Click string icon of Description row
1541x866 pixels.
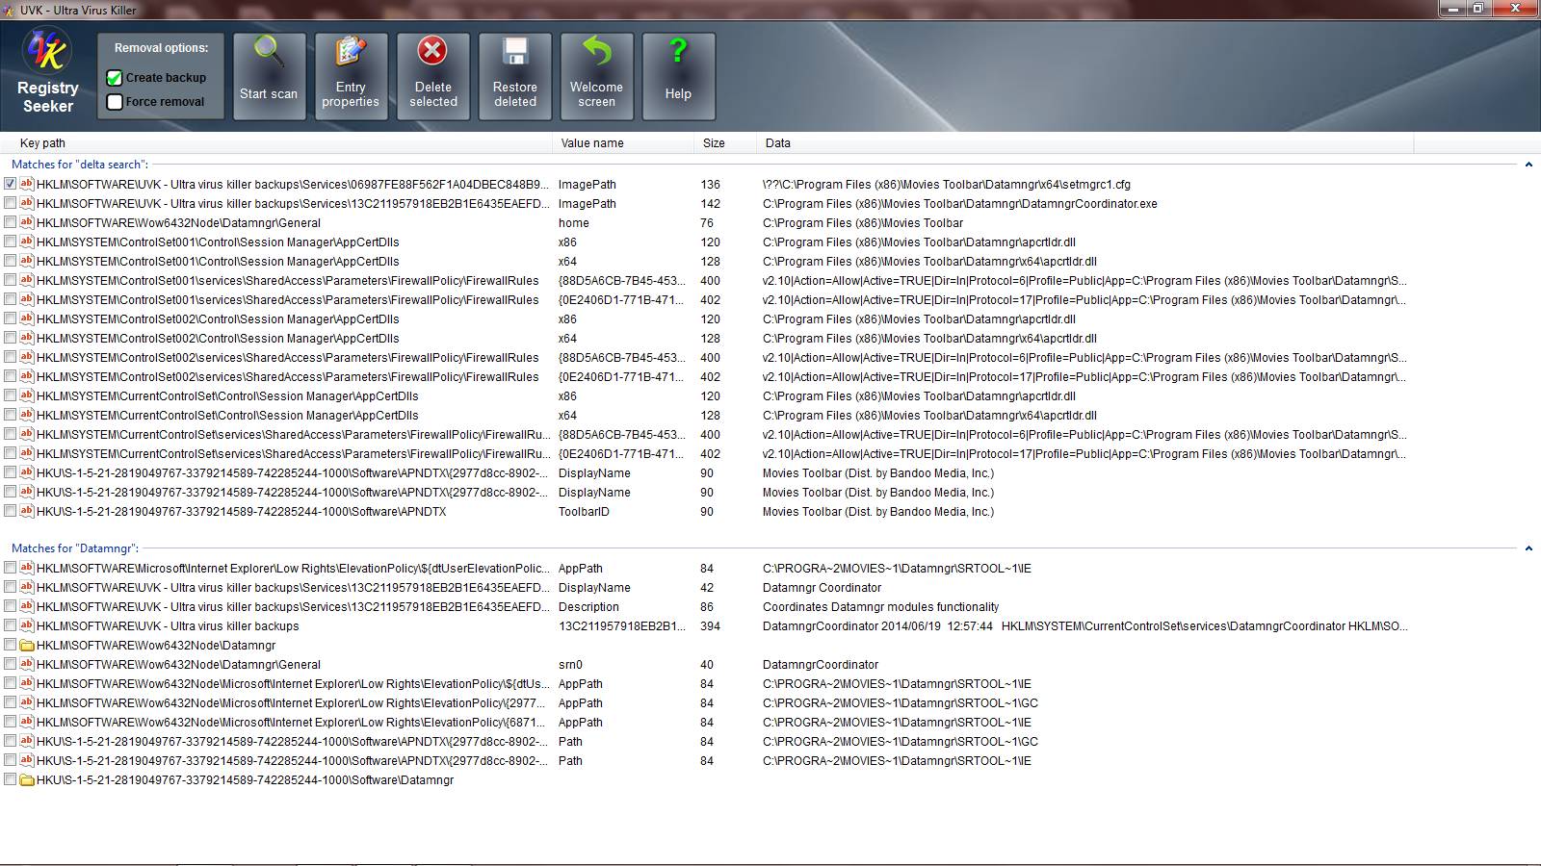coord(27,606)
